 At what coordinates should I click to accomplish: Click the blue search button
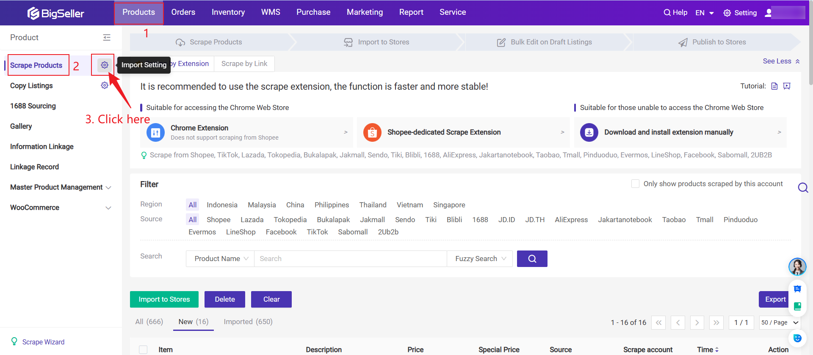click(x=532, y=259)
